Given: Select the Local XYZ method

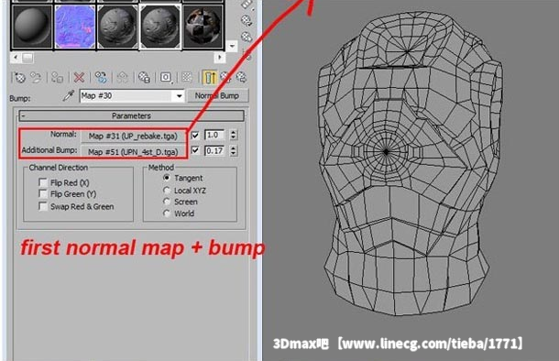Looking at the screenshot, I should pyautogui.click(x=167, y=191).
